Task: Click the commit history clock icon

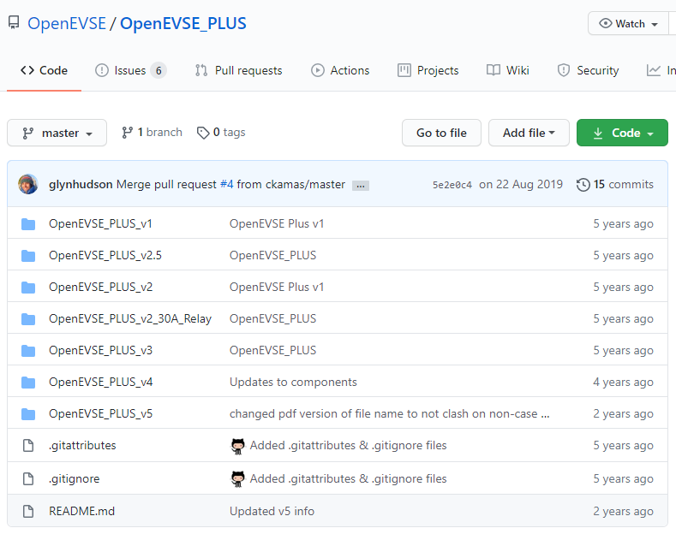Action: [x=583, y=185]
